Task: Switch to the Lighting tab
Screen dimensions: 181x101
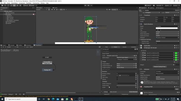Action: point(151,8)
